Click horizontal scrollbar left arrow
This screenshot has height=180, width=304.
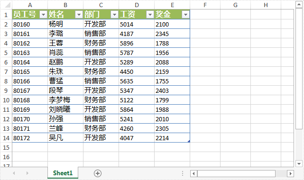(193, 173)
